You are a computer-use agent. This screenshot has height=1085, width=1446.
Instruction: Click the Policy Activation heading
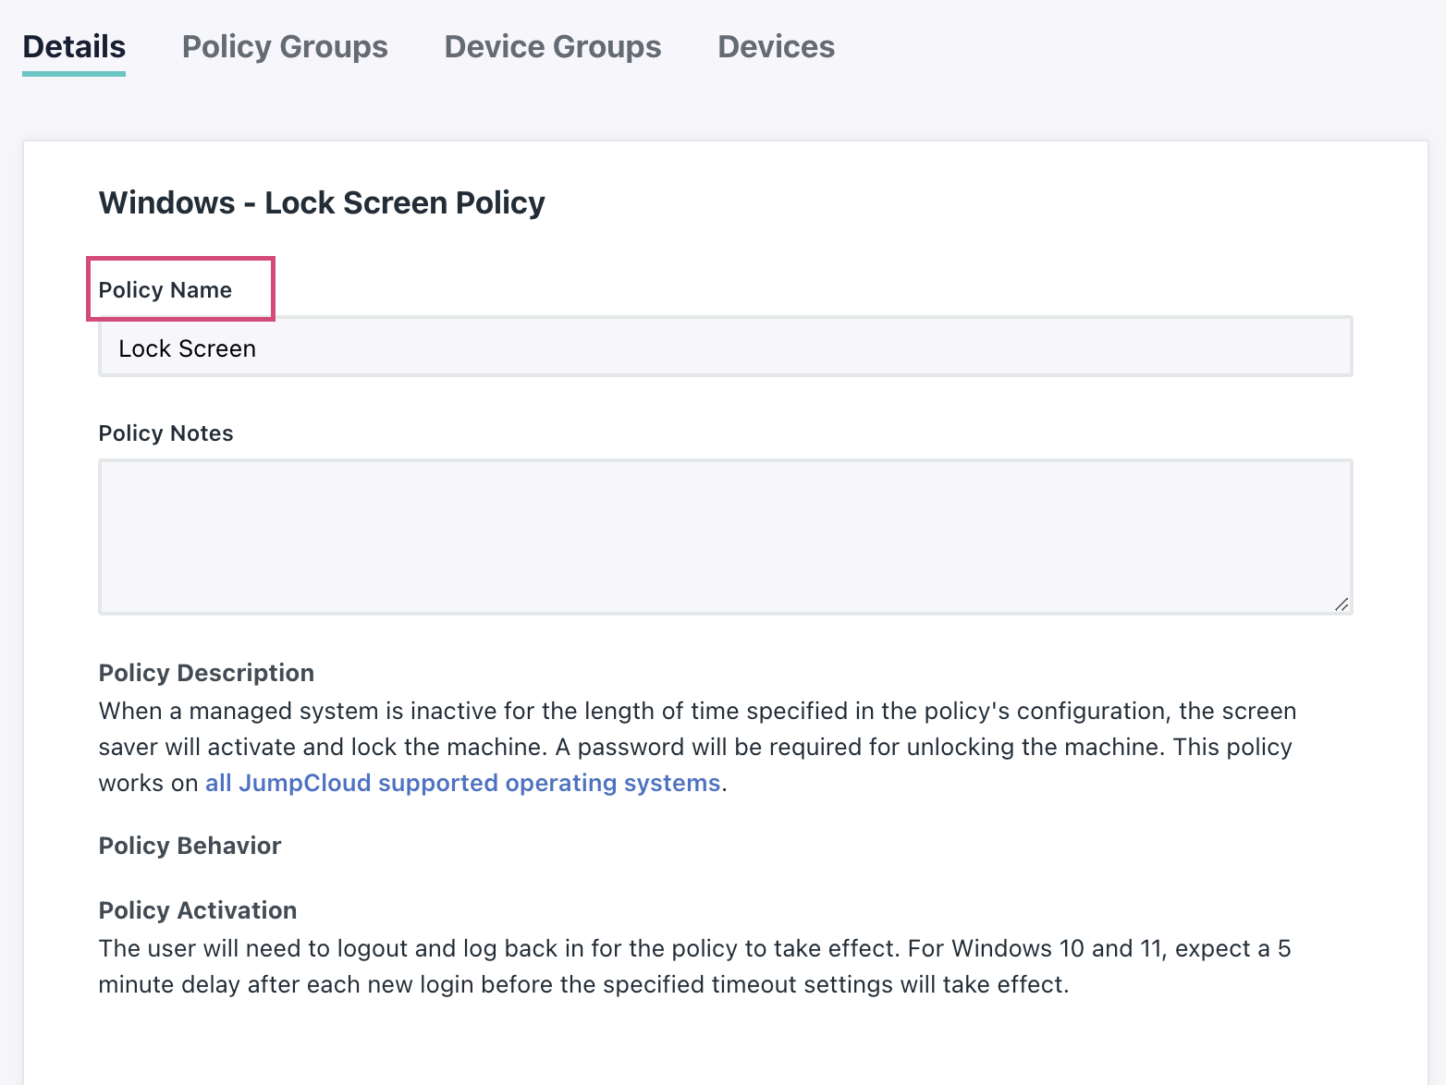[198, 910]
